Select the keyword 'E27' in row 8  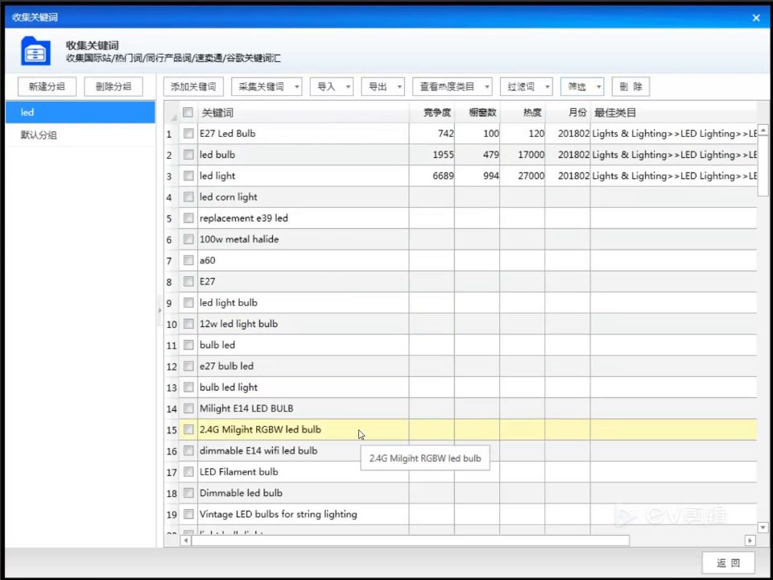tap(207, 282)
